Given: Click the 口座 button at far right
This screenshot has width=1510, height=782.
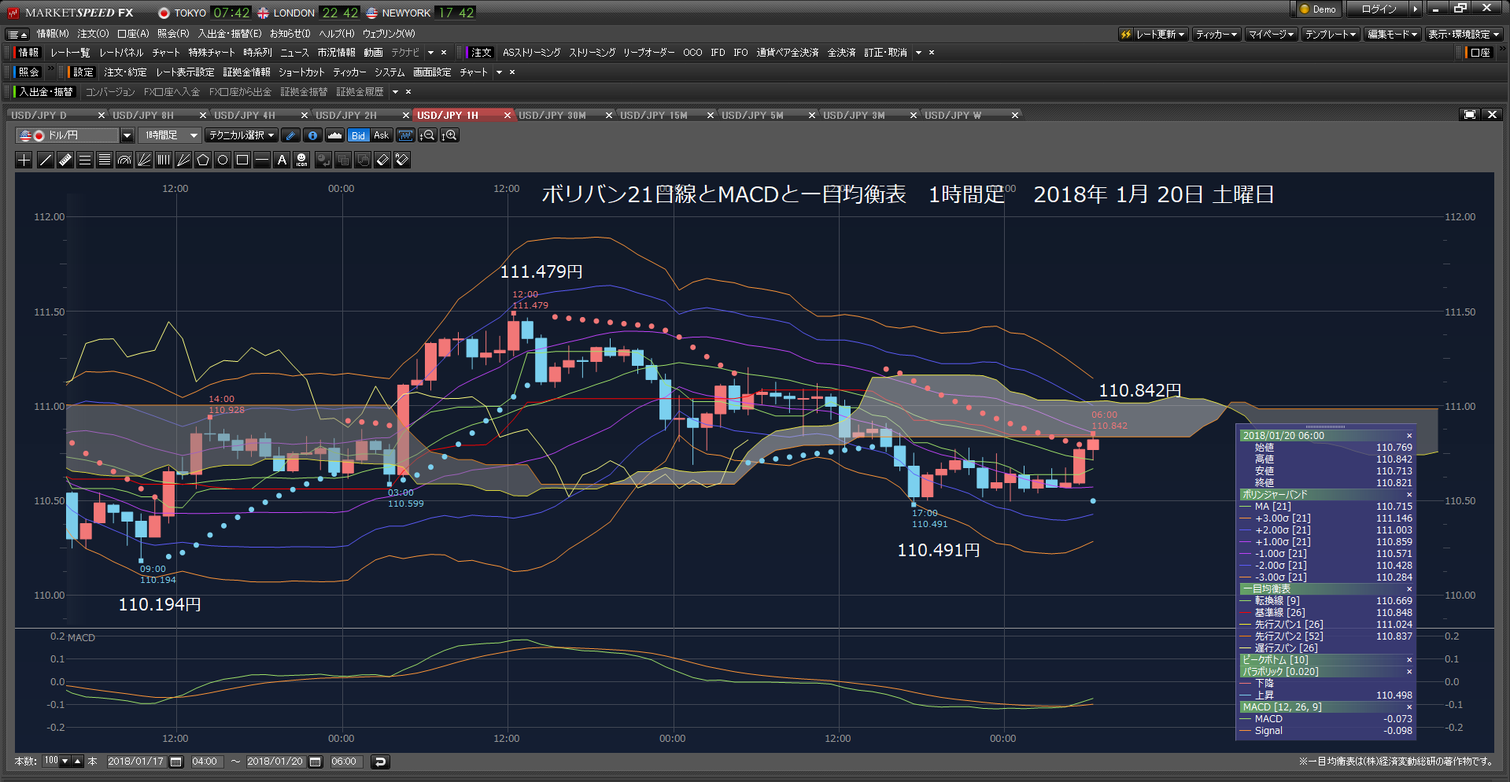Looking at the screenshot, I should click(1480, 53).
